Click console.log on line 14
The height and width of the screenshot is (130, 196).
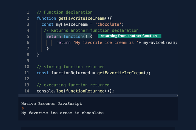point(50,91)
